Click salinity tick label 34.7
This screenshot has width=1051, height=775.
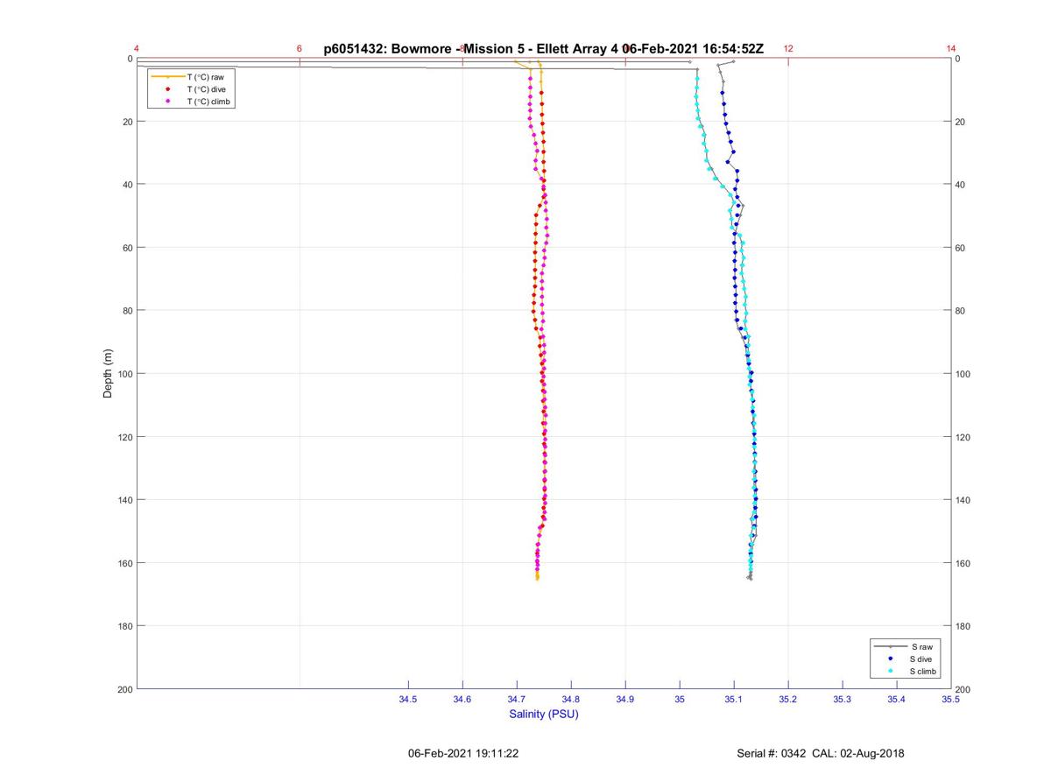click(517, 699)
